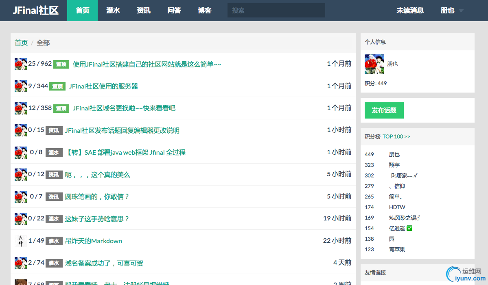Click avatar beside the 0 / 15 topic
This screenshot has height=285, width=488.
pos(20,130)
